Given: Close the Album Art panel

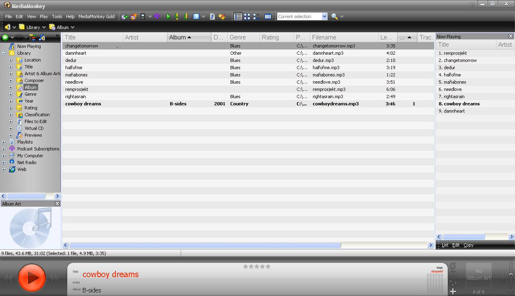Looking at the screenshot, I should coord(57,204).
